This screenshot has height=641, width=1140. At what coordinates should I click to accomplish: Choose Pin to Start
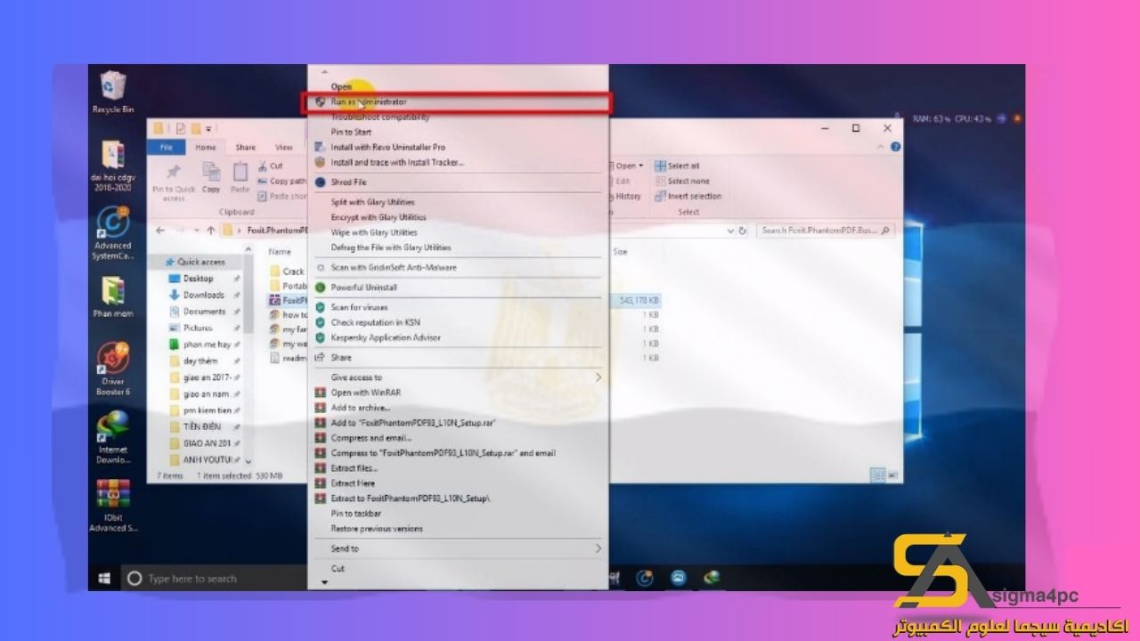(351, 132)
